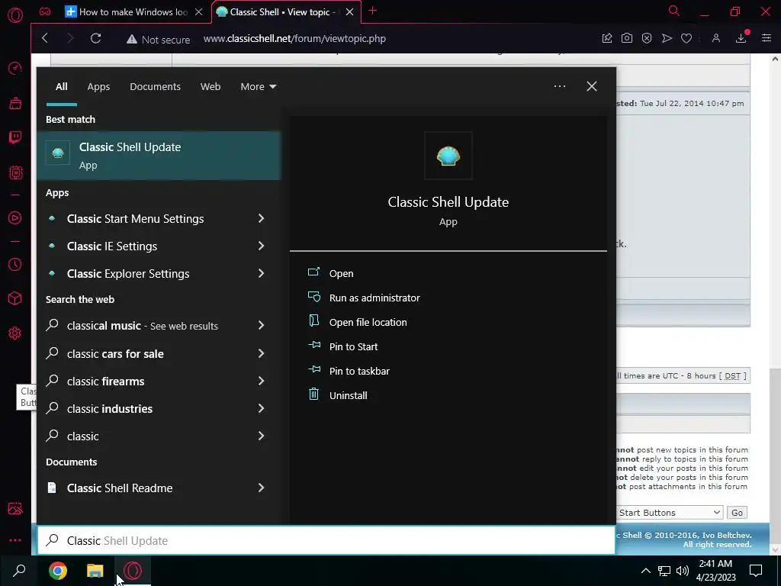Viewport: 781px width, 586px height.
Task: Open the CPU chip icon in sidebar
Action: pos(15,172)
